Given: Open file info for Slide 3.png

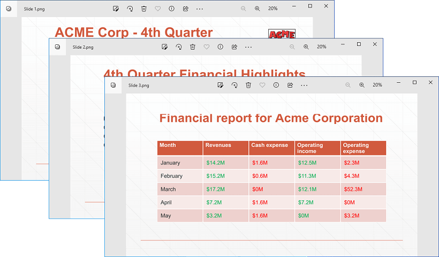Looking at the screenshot, I should pos(276,85).
